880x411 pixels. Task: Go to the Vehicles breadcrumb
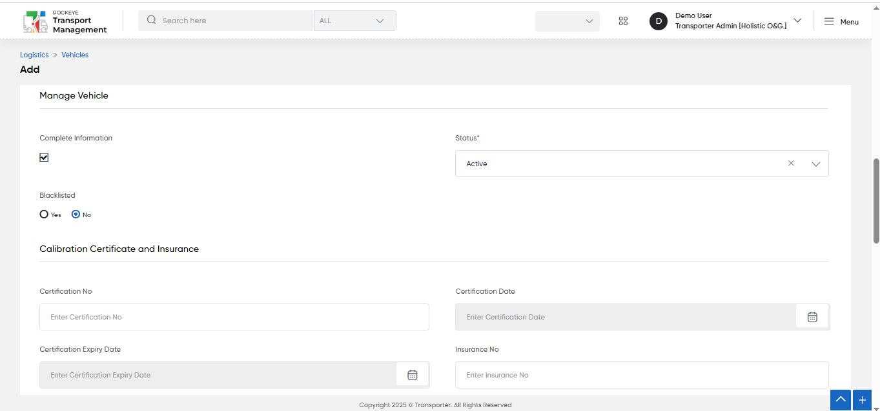(x=75, y=55)
